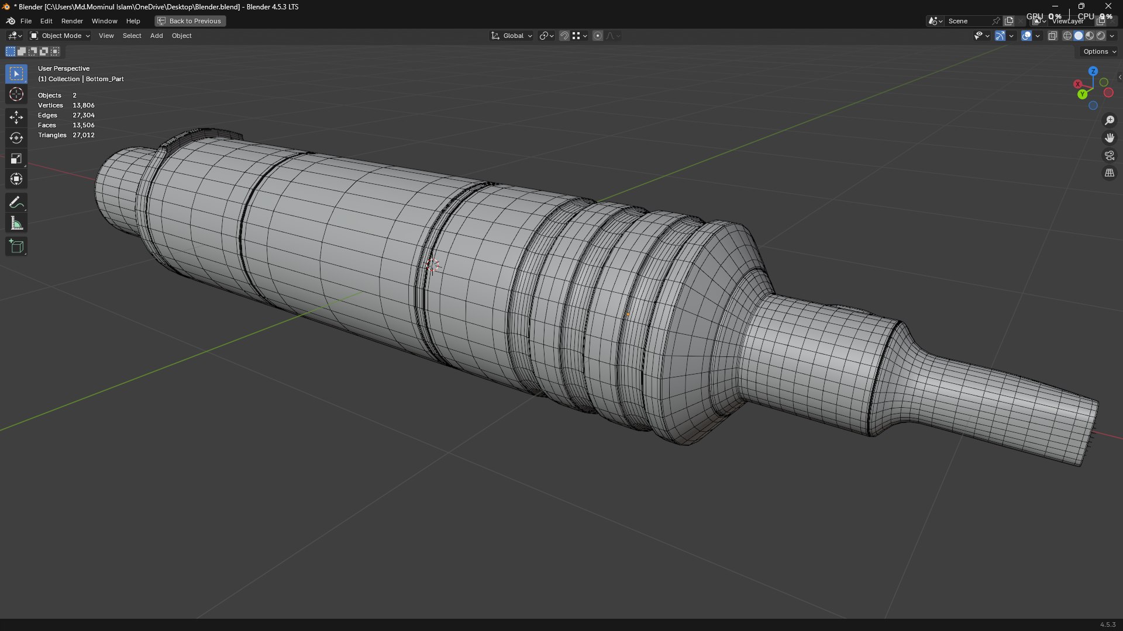Open the viewport Object menu
This screenshot has height=631, width=1123.
[x=181, y=36]
